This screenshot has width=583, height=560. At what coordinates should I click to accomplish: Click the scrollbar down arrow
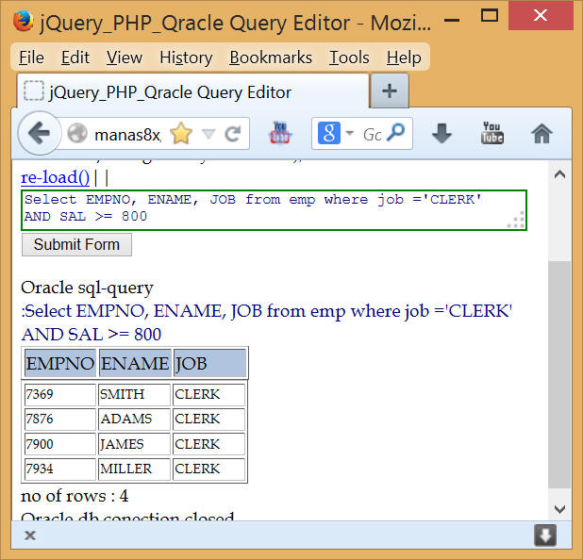(x=559, y=509)
